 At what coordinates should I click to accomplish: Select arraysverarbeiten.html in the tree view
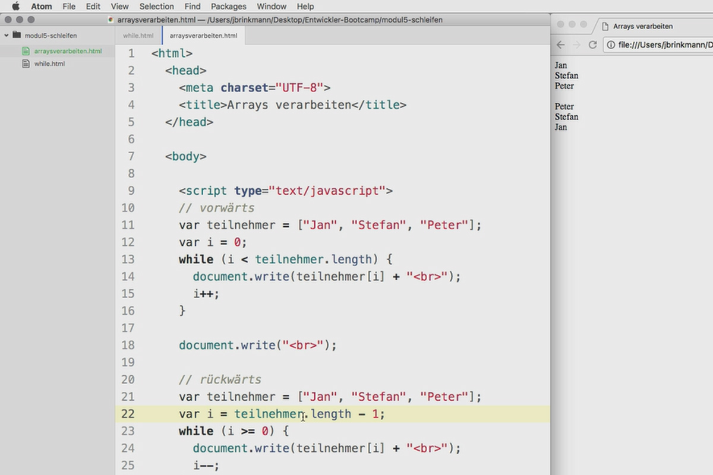click(68, 51)
